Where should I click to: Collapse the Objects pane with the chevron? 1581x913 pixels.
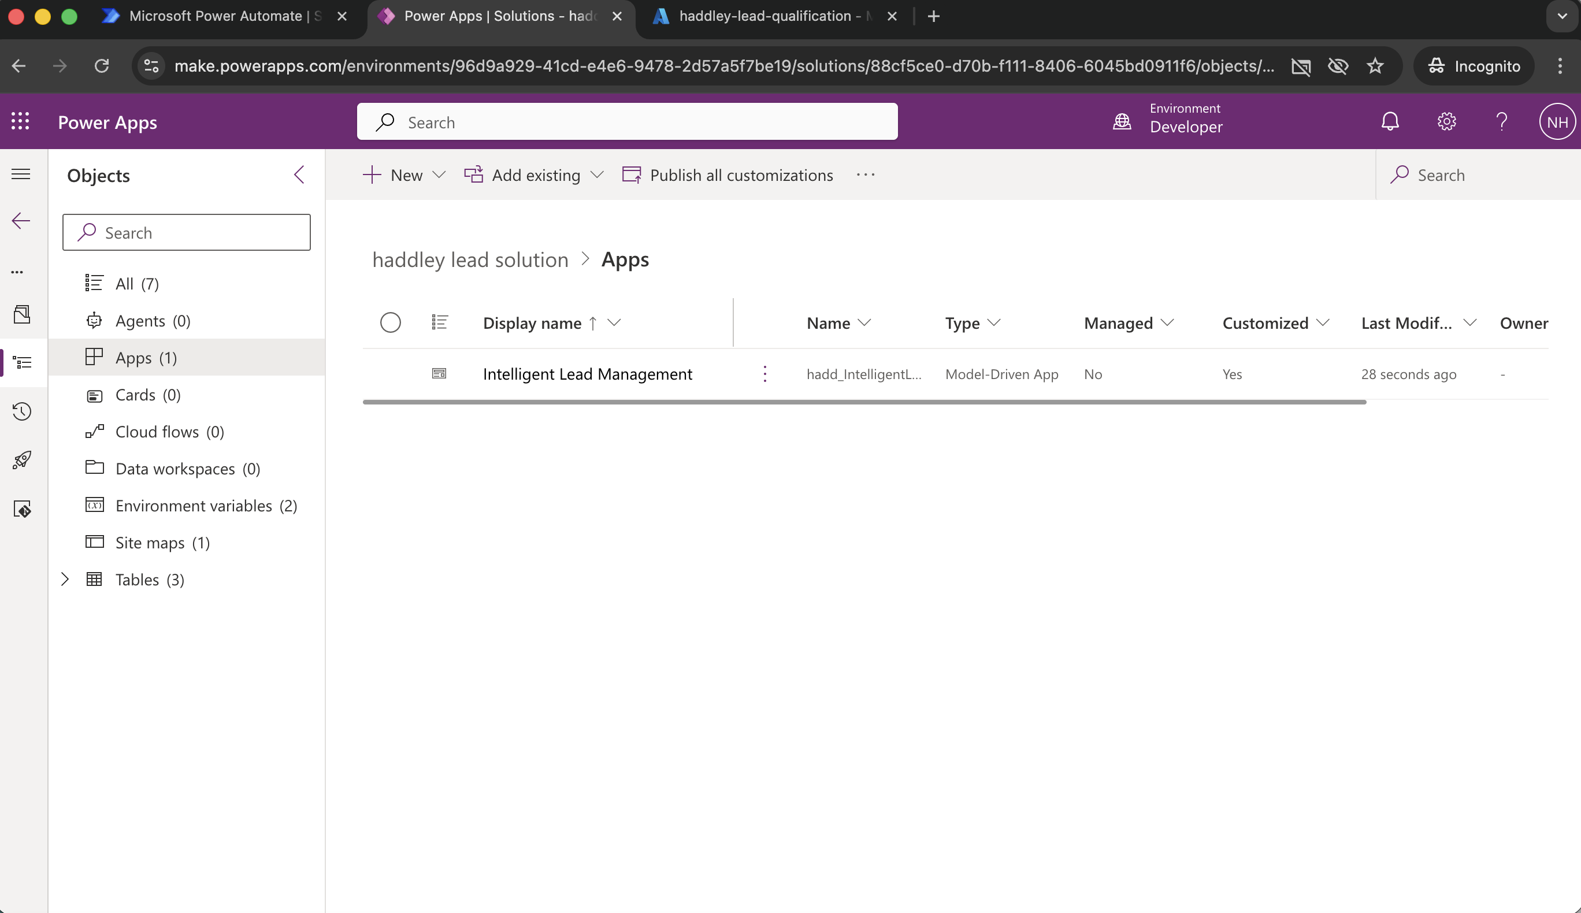pos(299,175)
